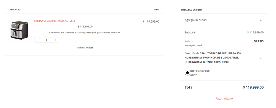Expand the pickup address chevron
The height and width of the screenshot is (108, 276).
pos(261,58)
